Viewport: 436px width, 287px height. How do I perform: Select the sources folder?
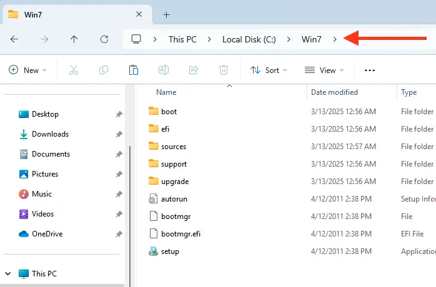[x=173, y=147]
